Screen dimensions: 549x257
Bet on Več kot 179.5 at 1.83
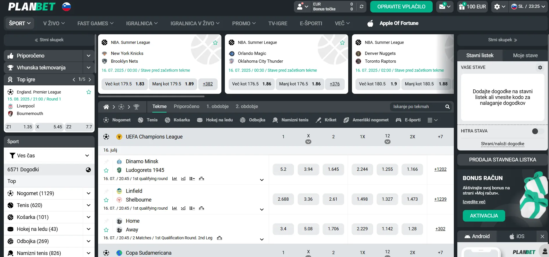pos(125,84)
